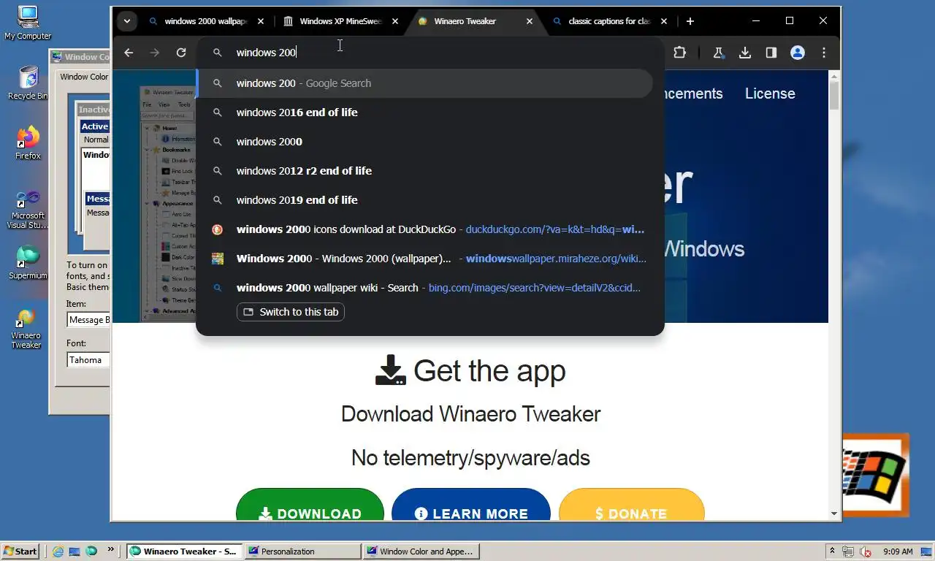
Task: Open the Downloads icon in Chrome toolbar
Action: click(744, 53)
